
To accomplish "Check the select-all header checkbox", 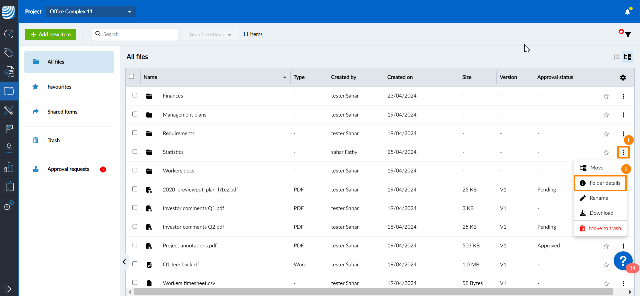I will [x=132, y=77].
